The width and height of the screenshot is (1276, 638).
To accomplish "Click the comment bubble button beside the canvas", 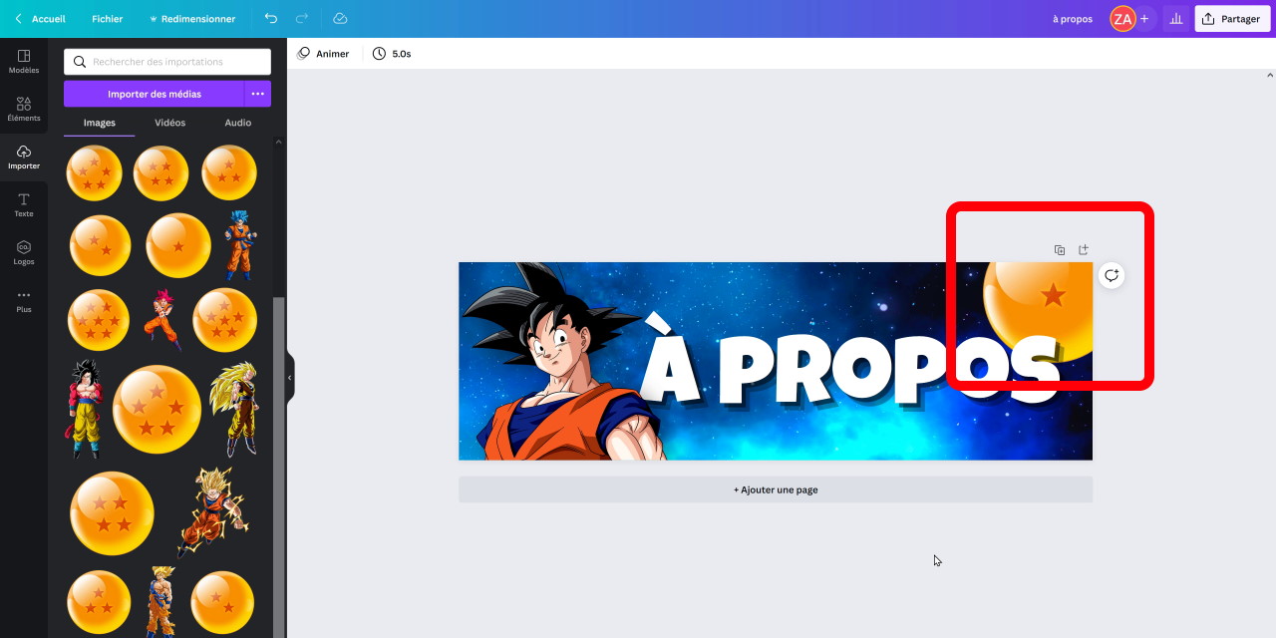I will click(x=1111, y=276).
